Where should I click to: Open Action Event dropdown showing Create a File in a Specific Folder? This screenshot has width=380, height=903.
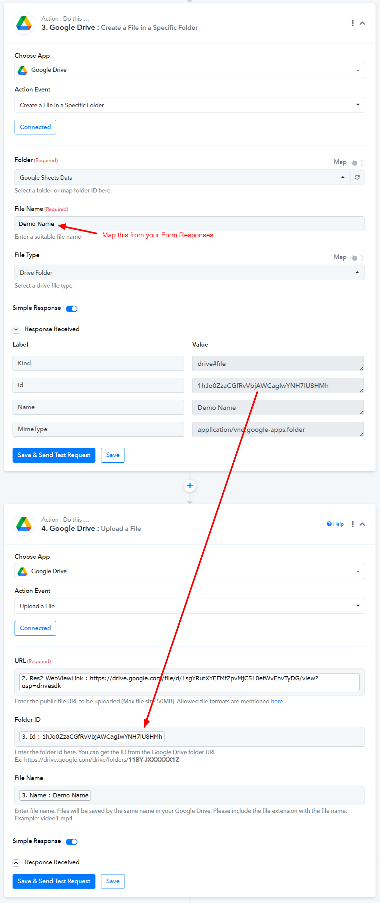190,105
